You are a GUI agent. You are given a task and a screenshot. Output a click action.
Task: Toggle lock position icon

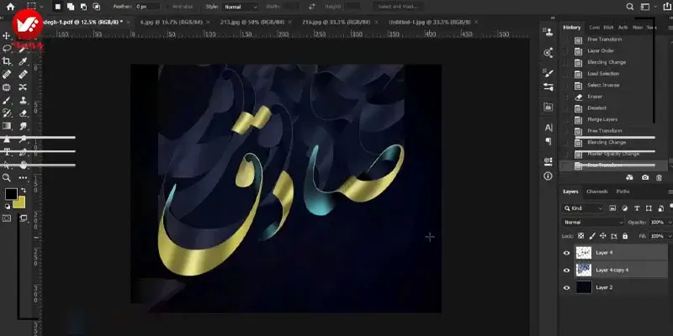(x=602, y=236)
